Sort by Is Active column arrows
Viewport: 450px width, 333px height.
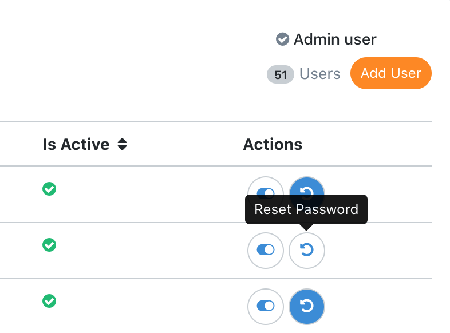tap(122, 144)
